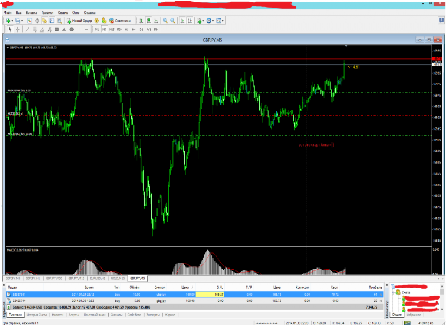Toggle the auto scroll chart icon
The image size is (446, 325).
(x=182, y=21)
